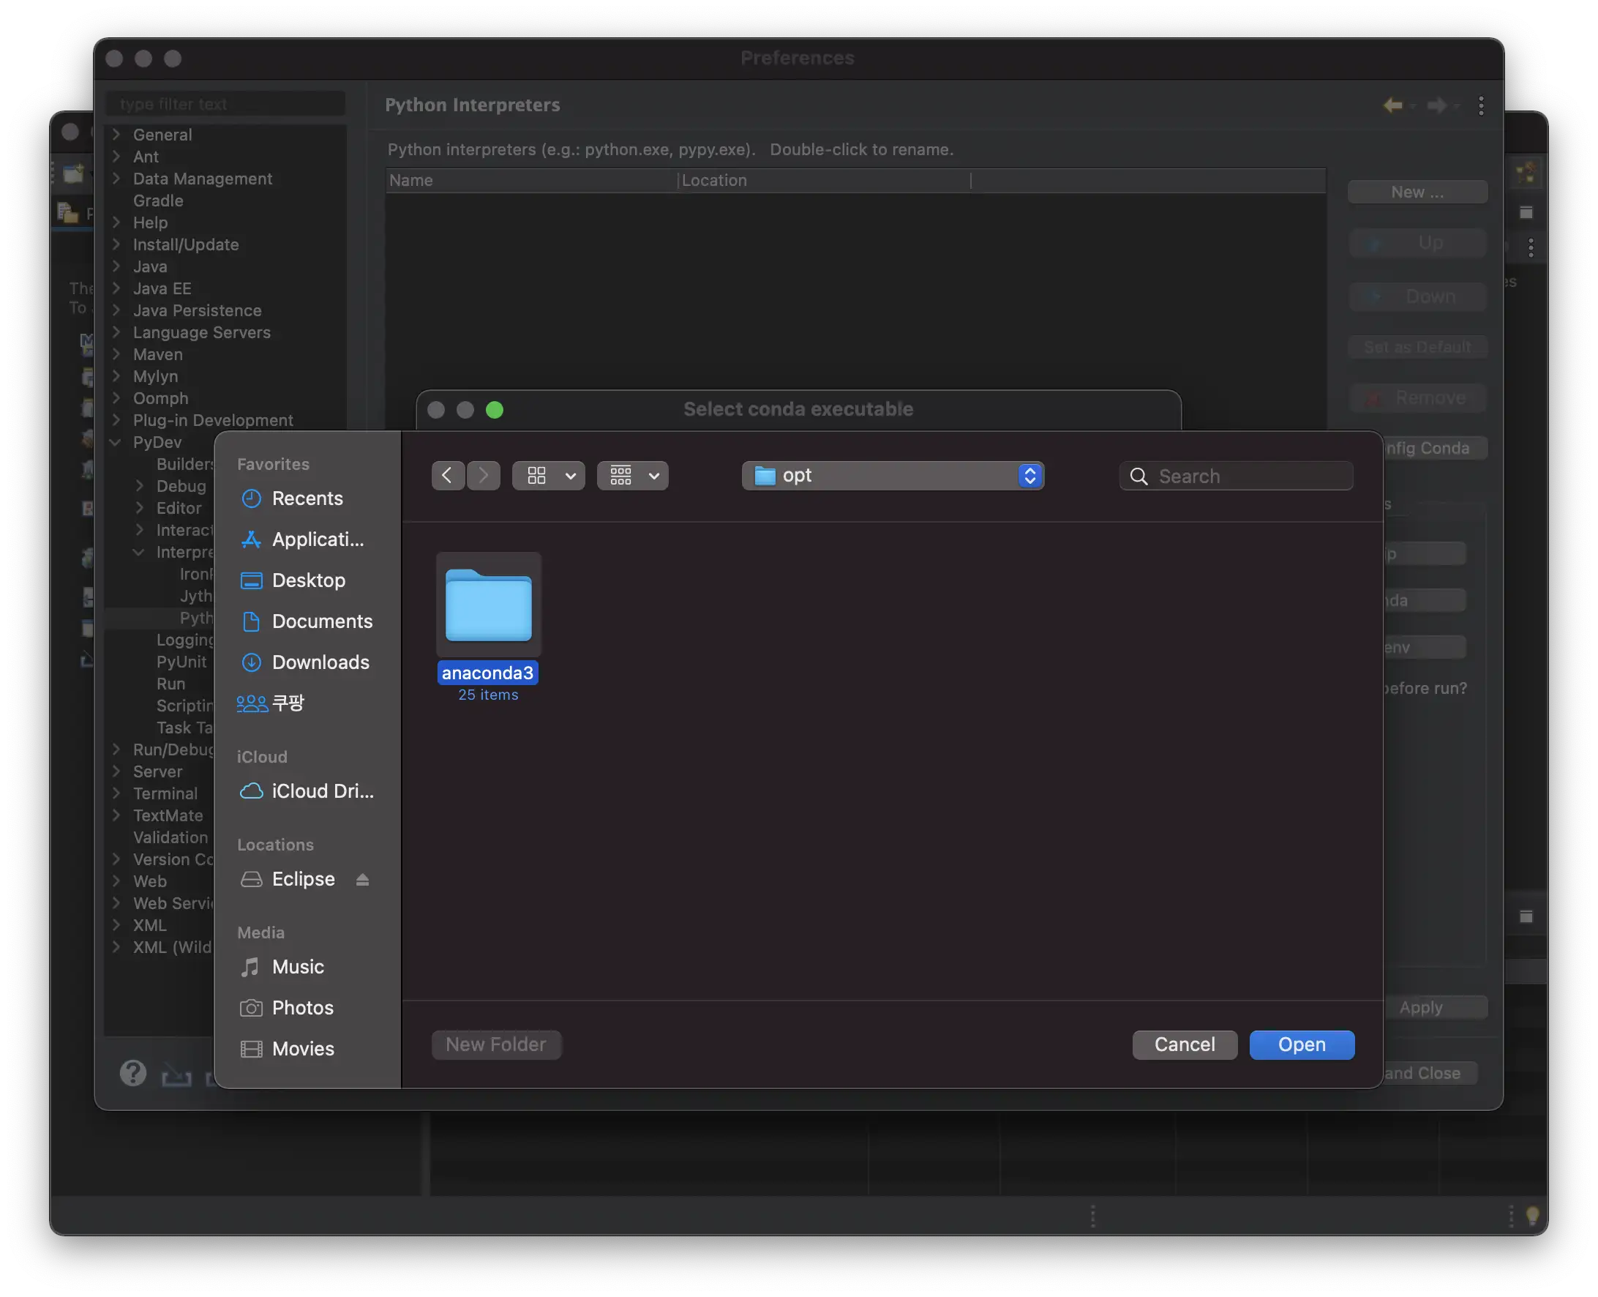Cancel the file selection dialog
Image resolution: width=1598 pixels, height=1297 pixels.
(1184, 1044)
